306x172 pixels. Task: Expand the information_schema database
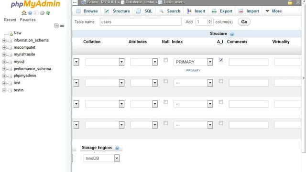point(4,41)
